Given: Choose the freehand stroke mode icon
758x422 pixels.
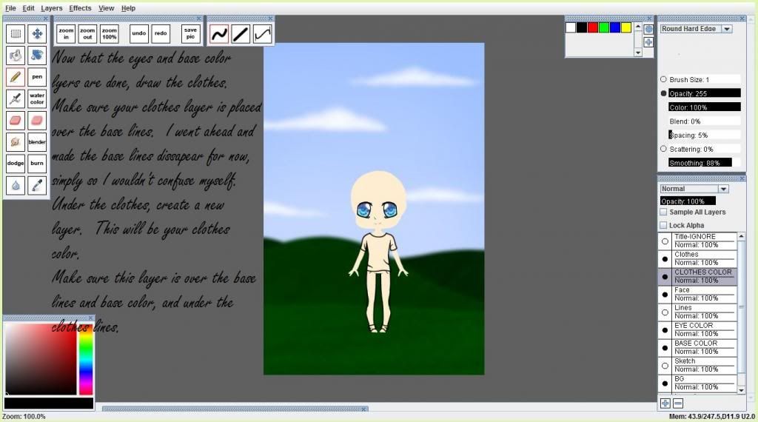Looking at the screenshot, I should click(218, 33).
